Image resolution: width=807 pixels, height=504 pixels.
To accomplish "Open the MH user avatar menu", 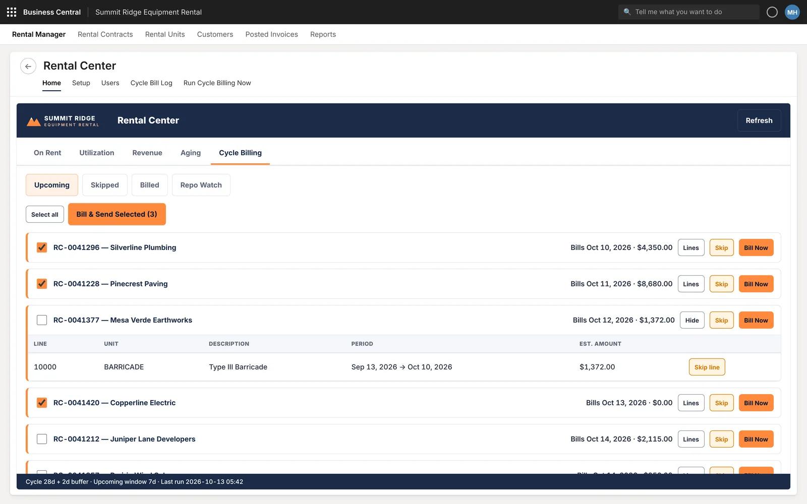I will [x=792, y=12].
